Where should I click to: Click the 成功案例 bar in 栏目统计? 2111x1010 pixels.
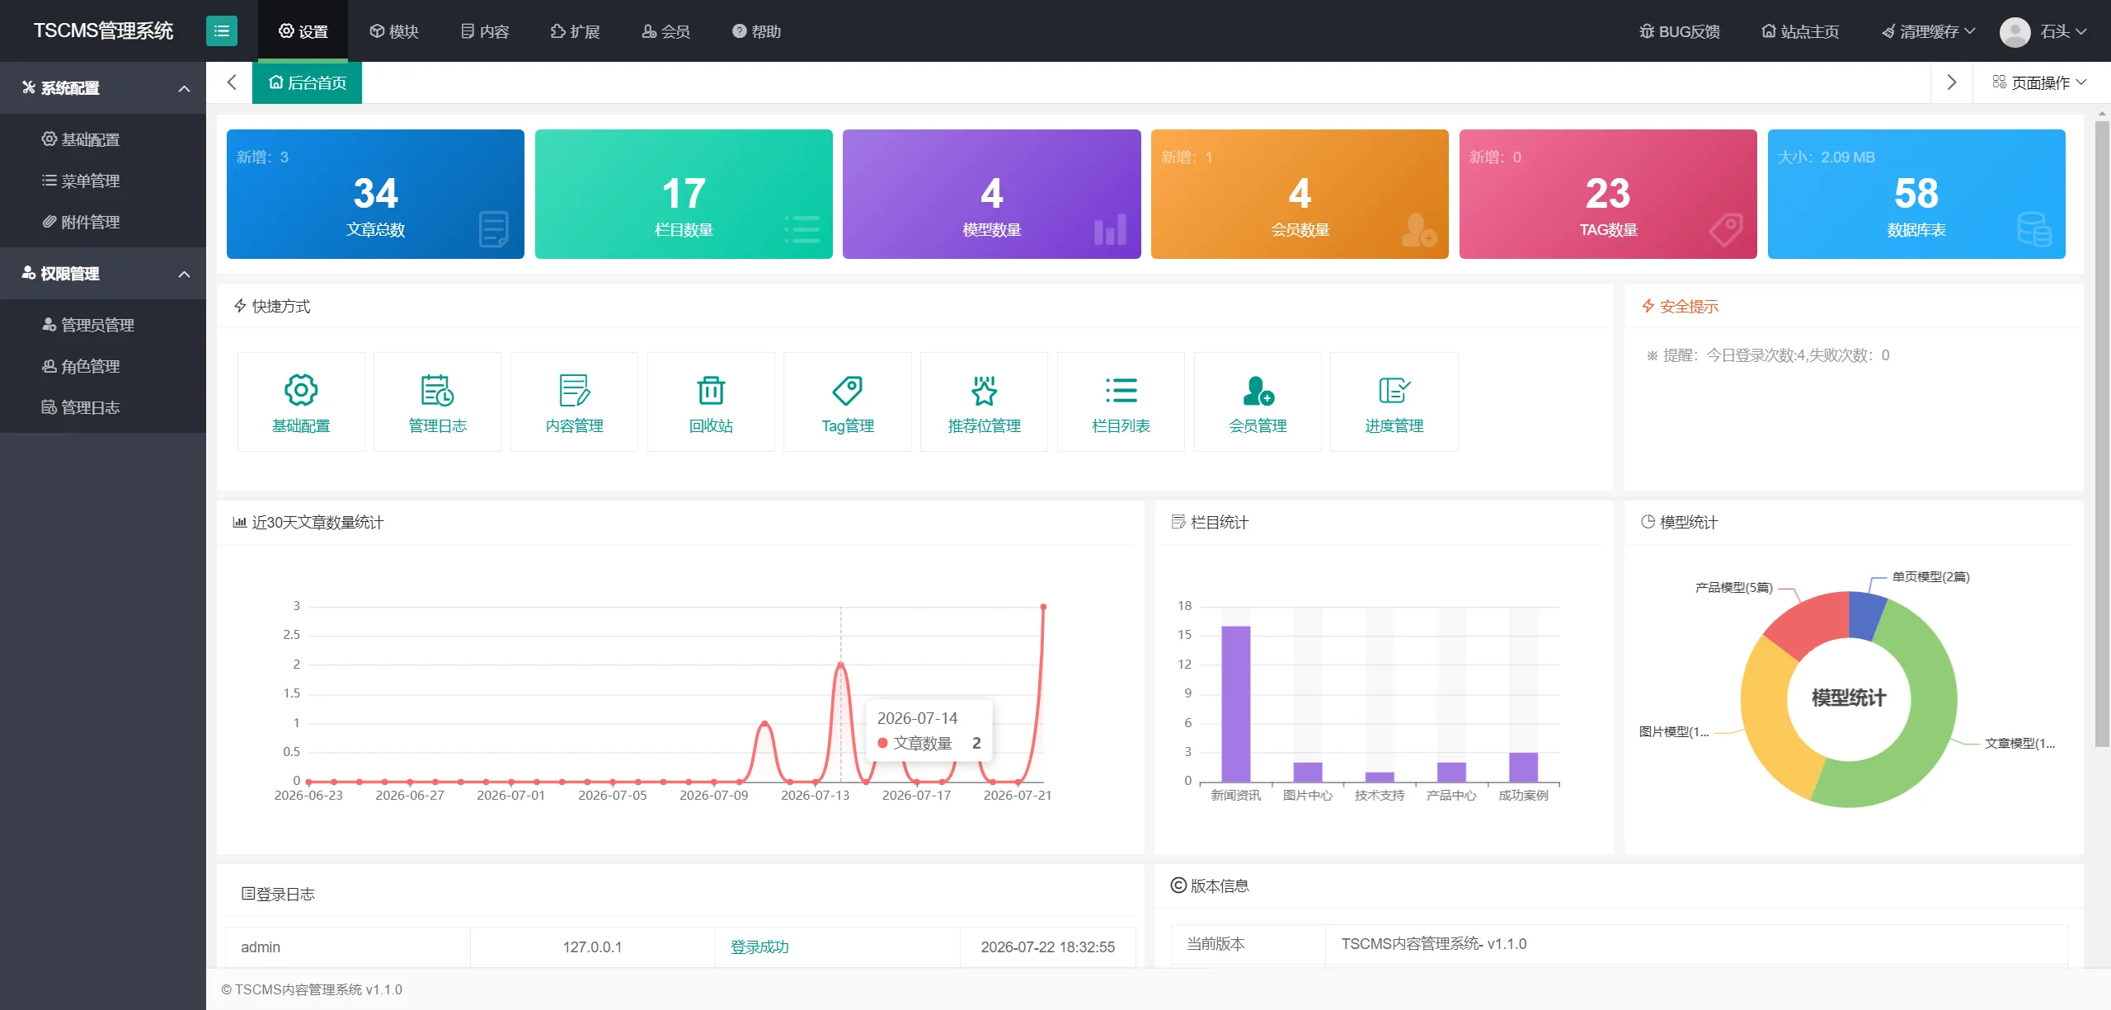tap(1523, 767)
